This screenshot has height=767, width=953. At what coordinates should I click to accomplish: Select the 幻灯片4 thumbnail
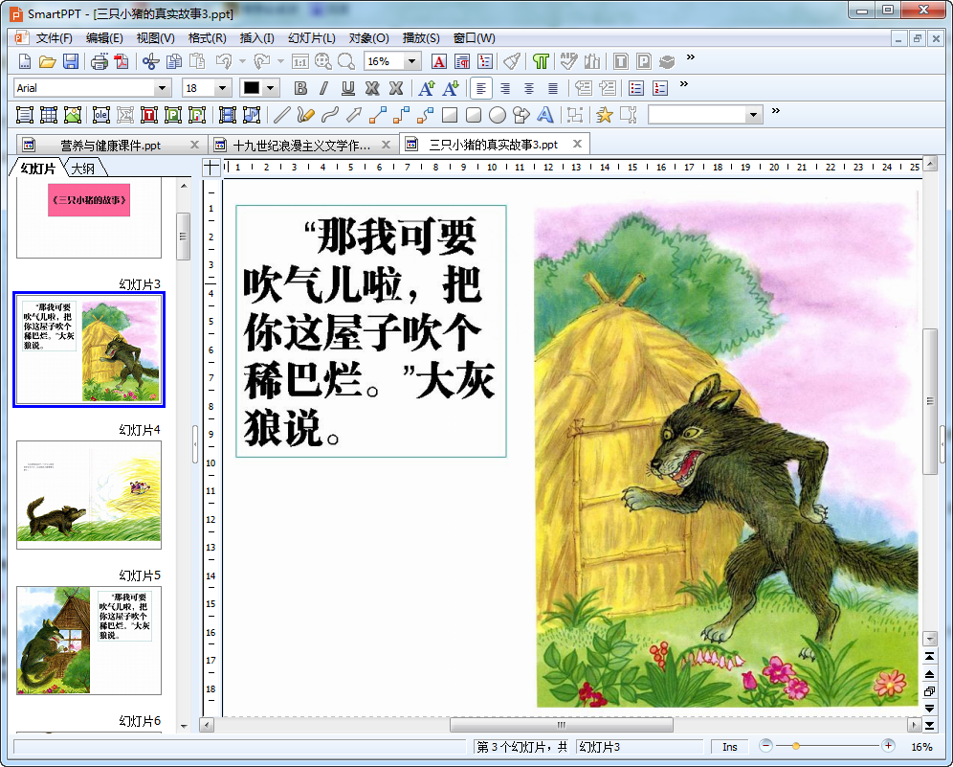click(x=89, y=494)
